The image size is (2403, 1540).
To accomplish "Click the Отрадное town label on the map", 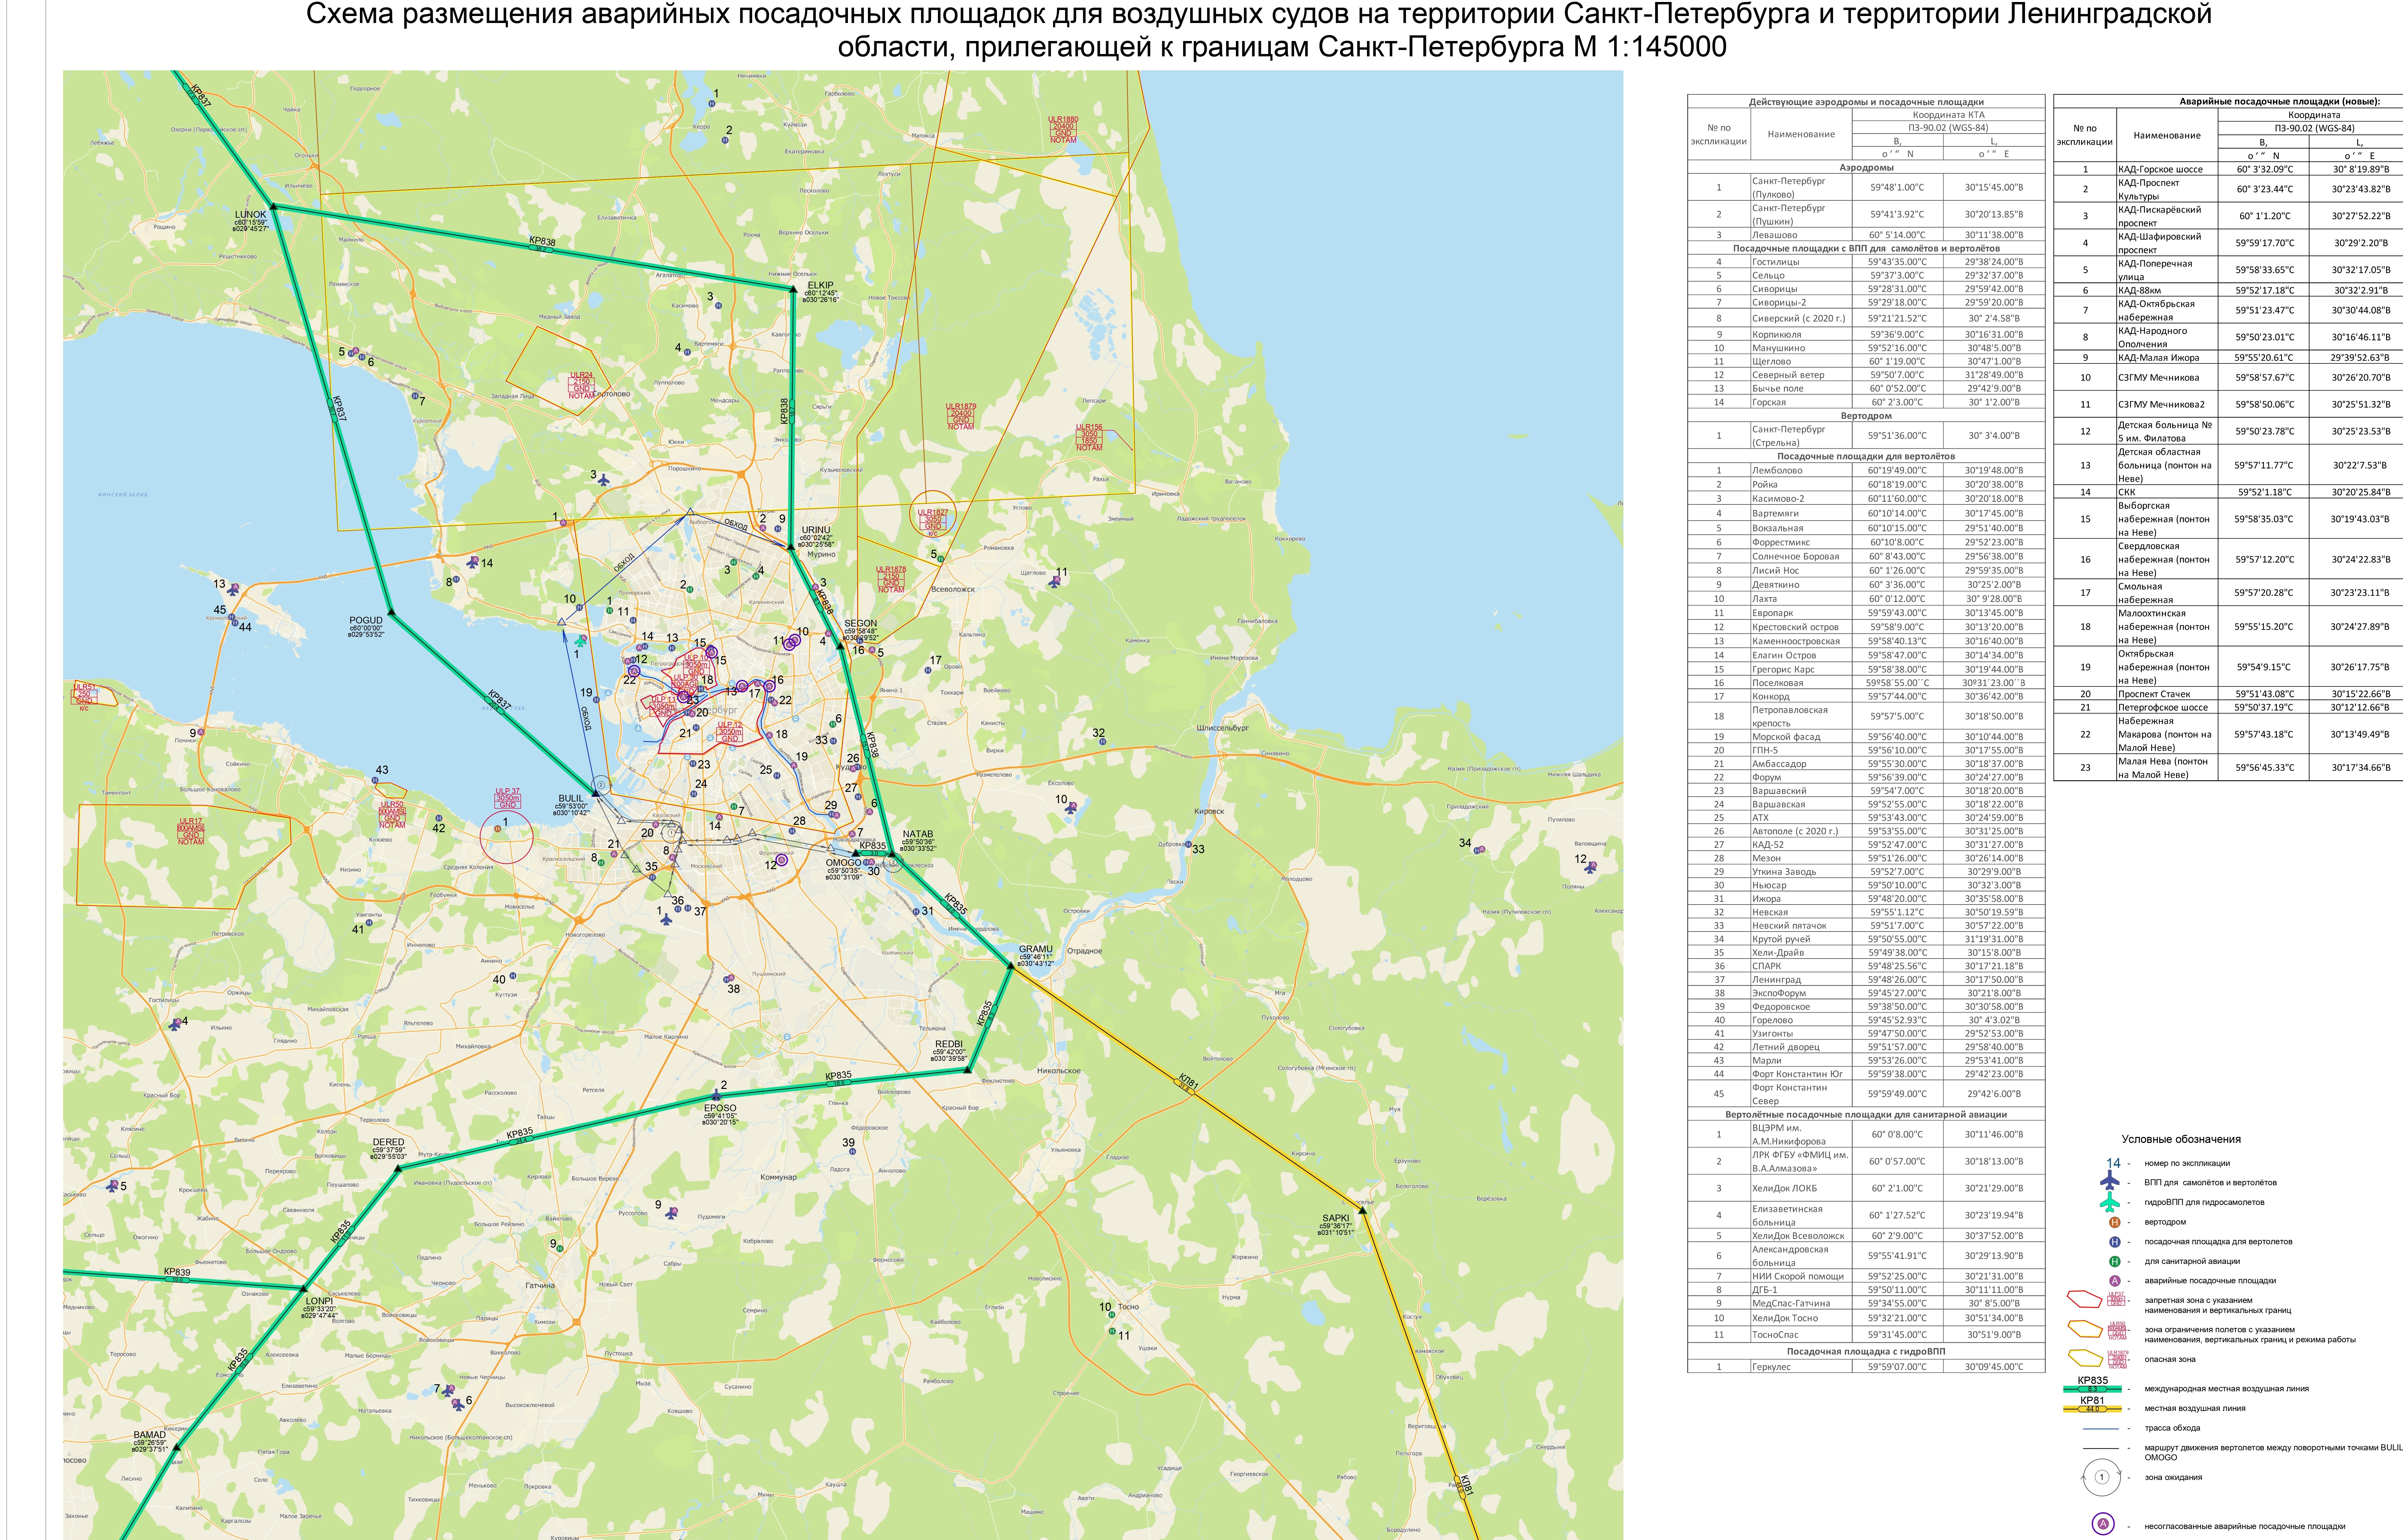I will (1084, 951).
